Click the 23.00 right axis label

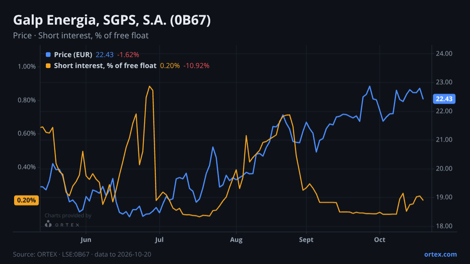pos(444,82)
